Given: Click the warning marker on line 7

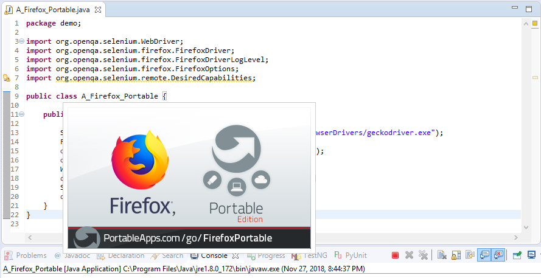Looking at the screenshot, I should 7,78.
